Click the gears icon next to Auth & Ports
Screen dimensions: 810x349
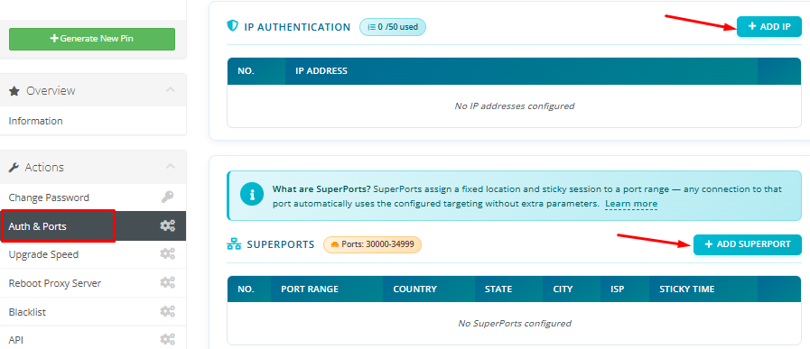point(167,225)
